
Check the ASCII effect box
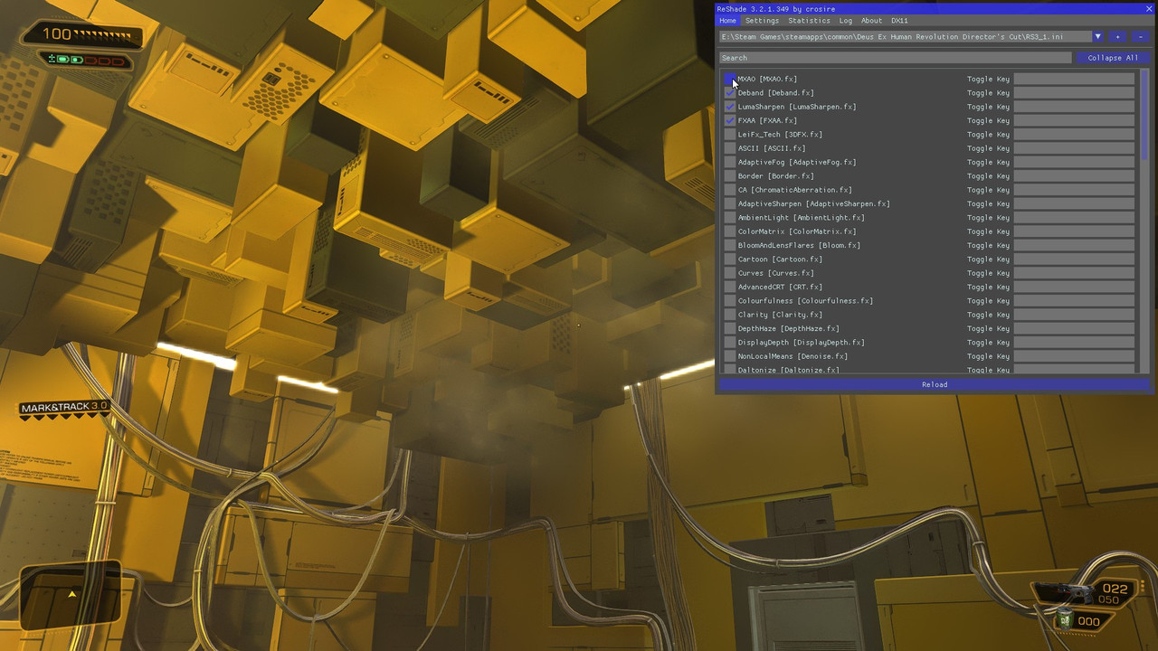point(730,148)
